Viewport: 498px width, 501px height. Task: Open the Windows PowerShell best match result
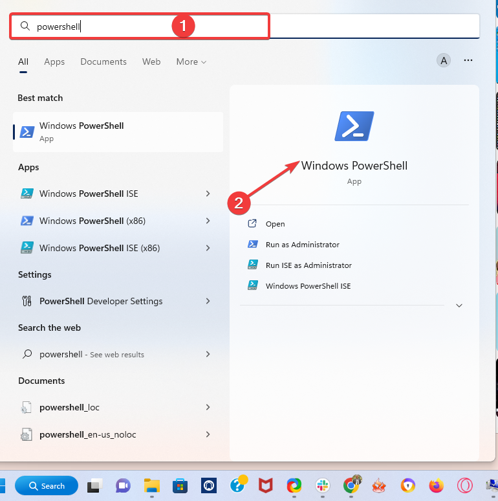coord(118,132)
